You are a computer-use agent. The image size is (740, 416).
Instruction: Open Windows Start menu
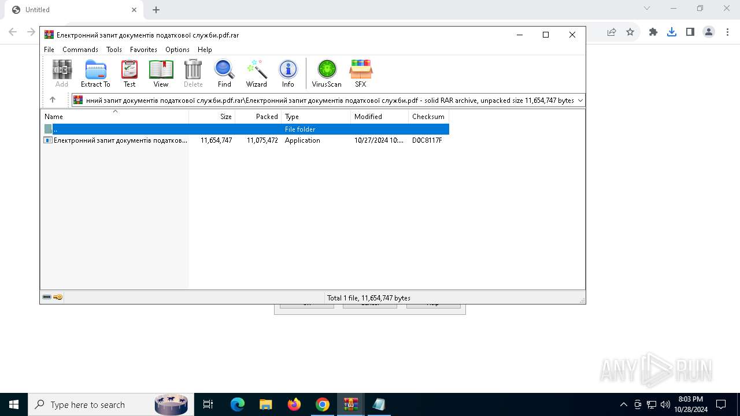tap(14, 404)
